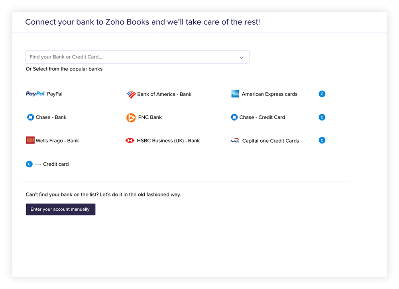This screenshot has width=399, height=289.
Task: Click the Chase - Bank logo
Action: pos(31,117)
